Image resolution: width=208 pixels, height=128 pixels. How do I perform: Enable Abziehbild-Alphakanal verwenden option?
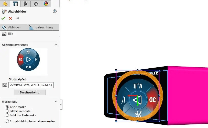(7, 121)
